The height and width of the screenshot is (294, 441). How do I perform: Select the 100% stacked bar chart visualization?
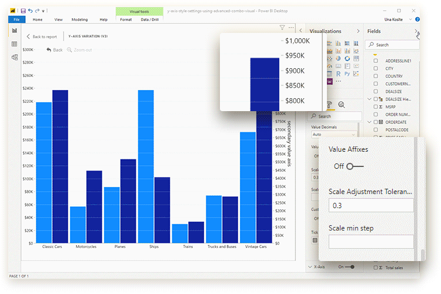[x=348, y=44]
